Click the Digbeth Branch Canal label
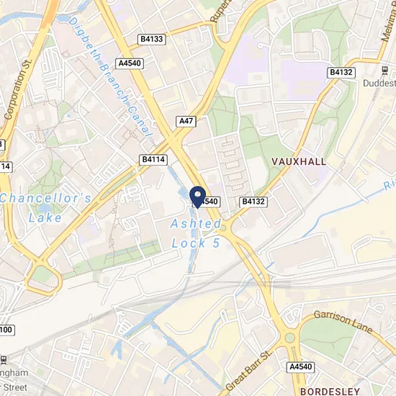The width and height of the screenshot is (396, 396). point(111,77)
